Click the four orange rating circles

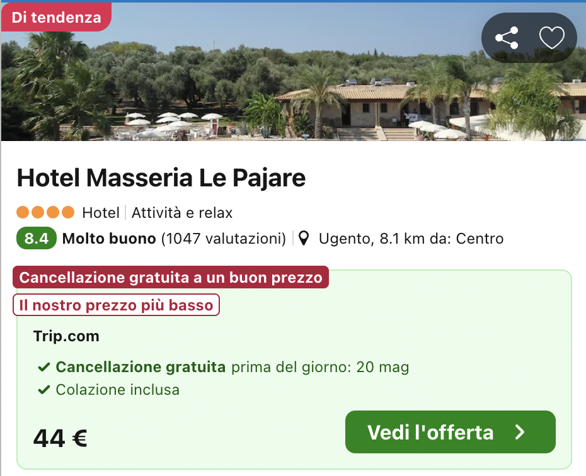pos(45,213)
